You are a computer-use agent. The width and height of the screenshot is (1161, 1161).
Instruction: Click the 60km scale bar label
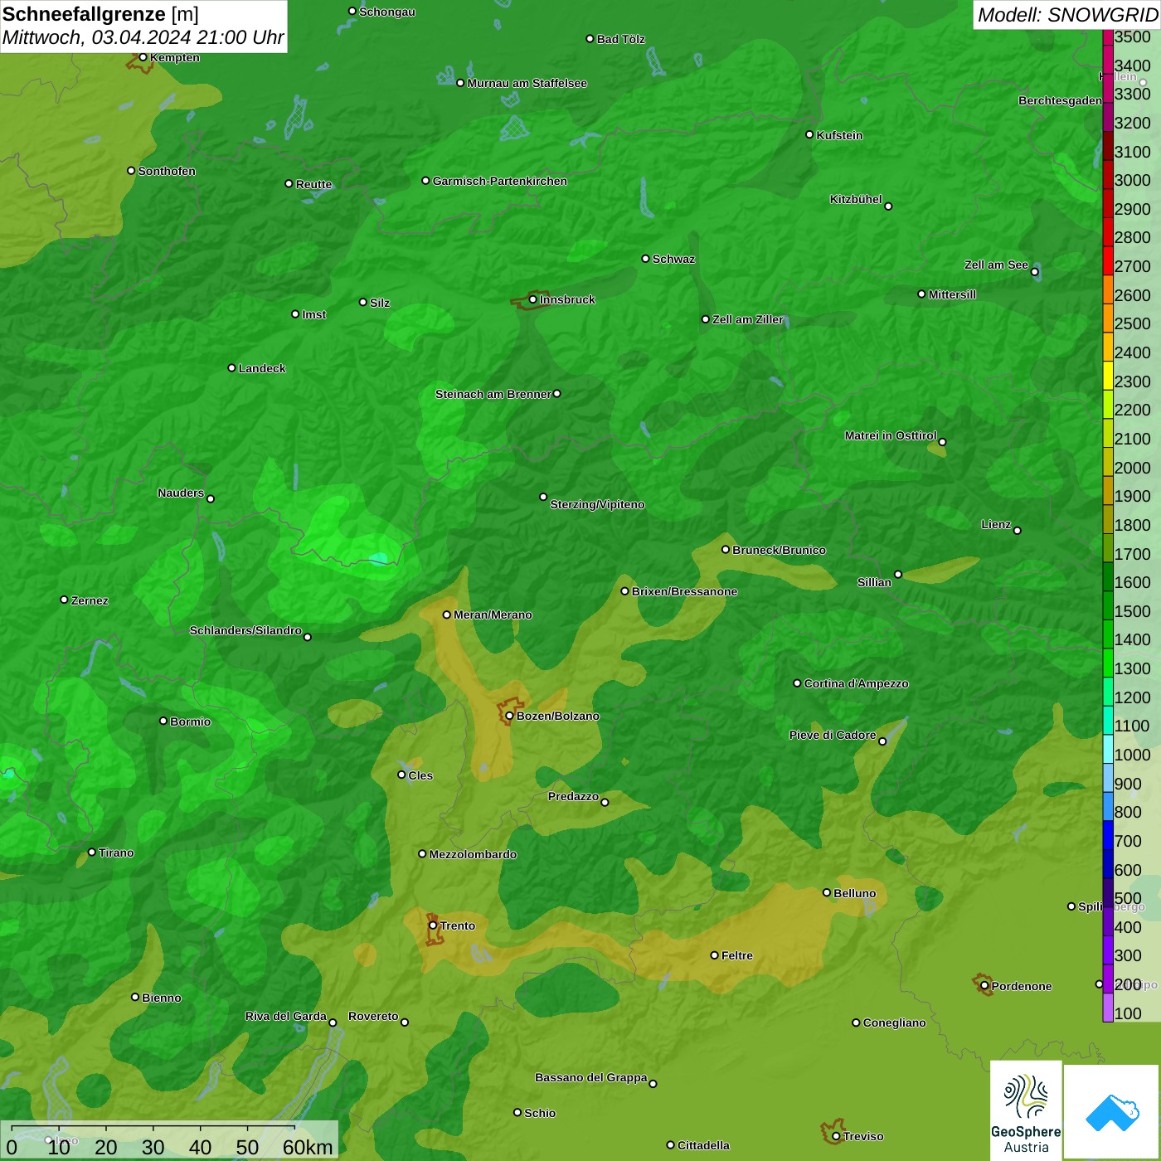click(x=308, y=1147)
